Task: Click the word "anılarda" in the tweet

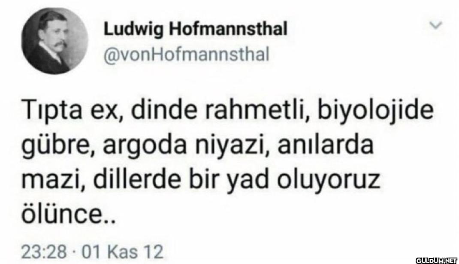Action: (x=325, y=145)
